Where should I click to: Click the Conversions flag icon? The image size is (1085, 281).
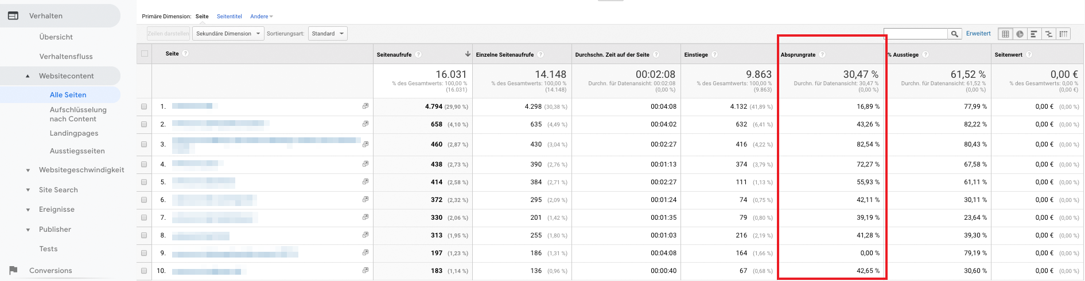[x=13, y=270]
